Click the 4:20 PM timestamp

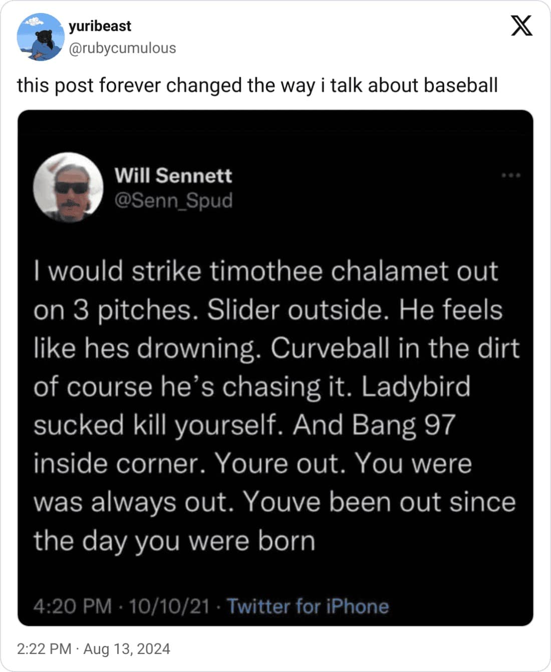coord(72,606)
